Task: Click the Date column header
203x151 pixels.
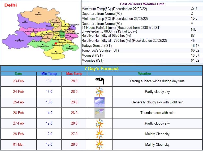Action: click(18, 74)
